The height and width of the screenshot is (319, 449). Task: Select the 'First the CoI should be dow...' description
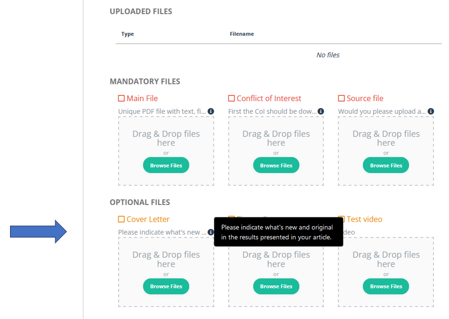pyautogui.click(x=273, y=112)
